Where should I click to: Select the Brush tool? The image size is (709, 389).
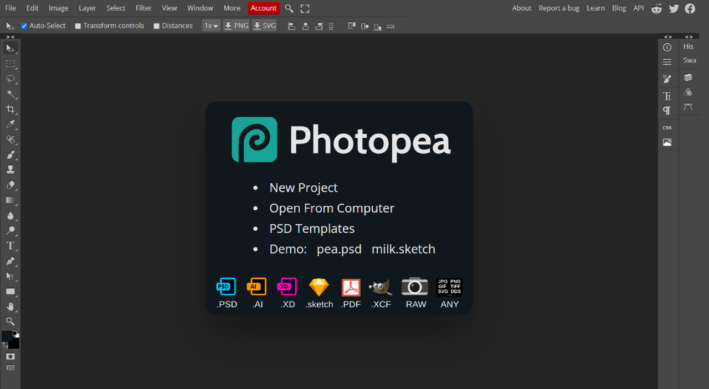10,154
